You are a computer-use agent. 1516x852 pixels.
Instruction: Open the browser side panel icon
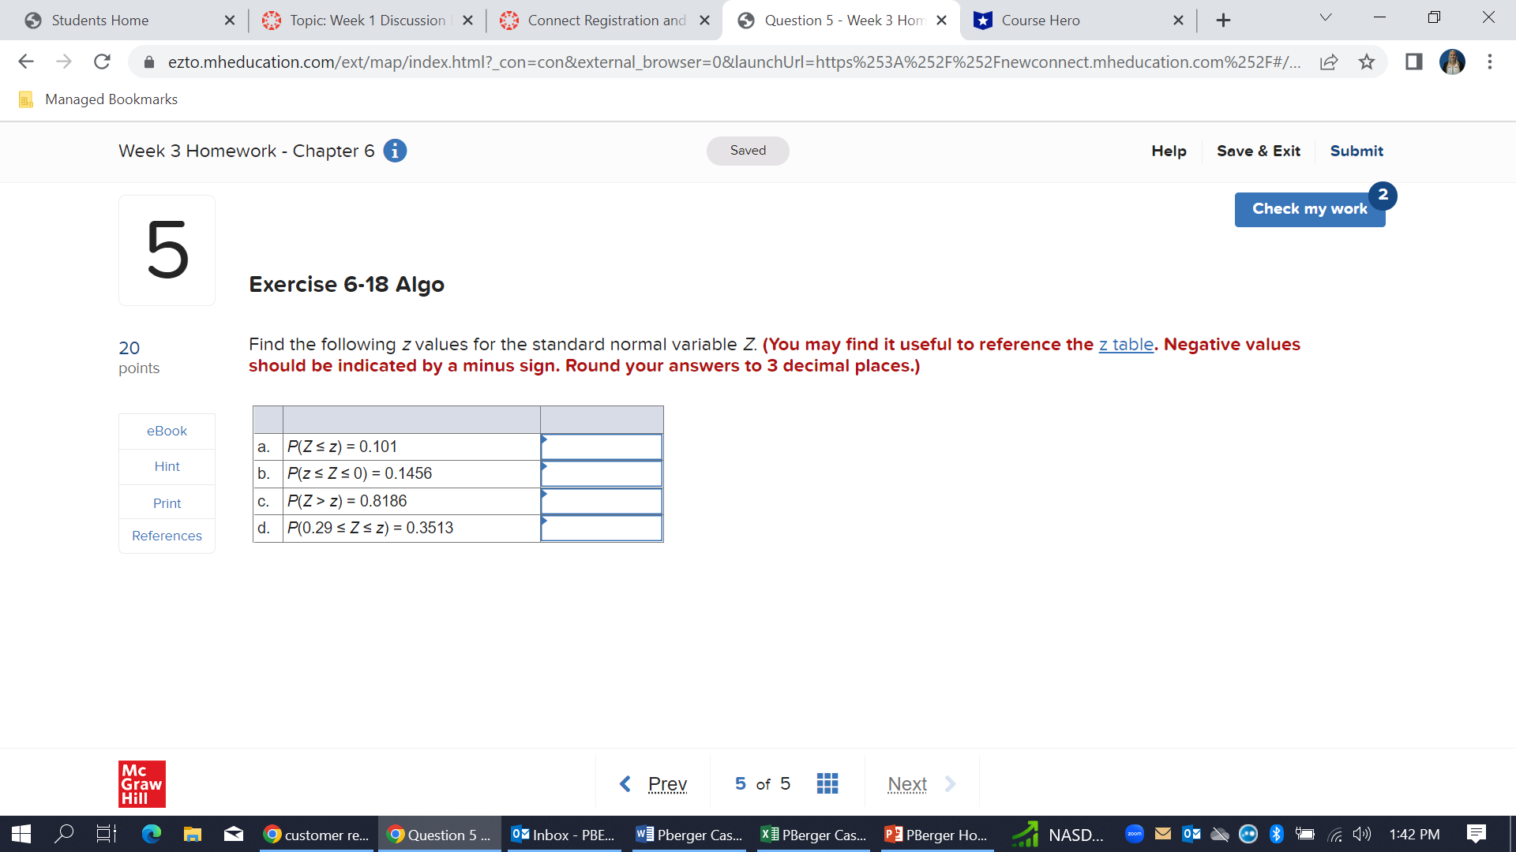pos(1413,62)
